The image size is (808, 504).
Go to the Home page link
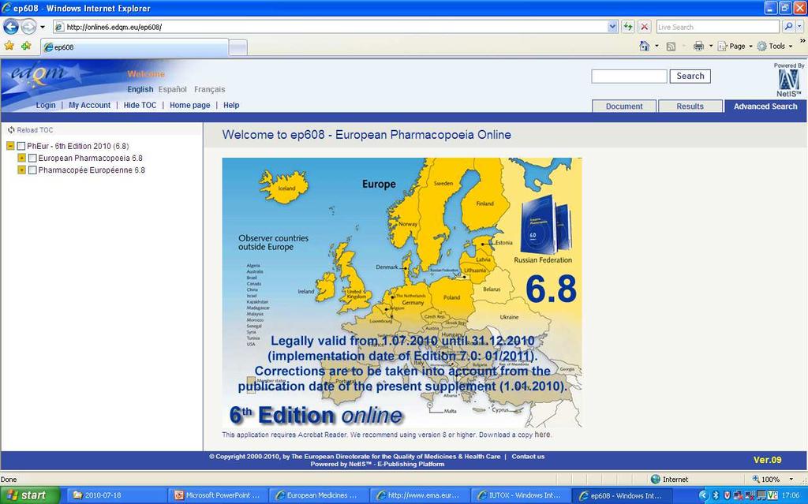pos(189,105)
